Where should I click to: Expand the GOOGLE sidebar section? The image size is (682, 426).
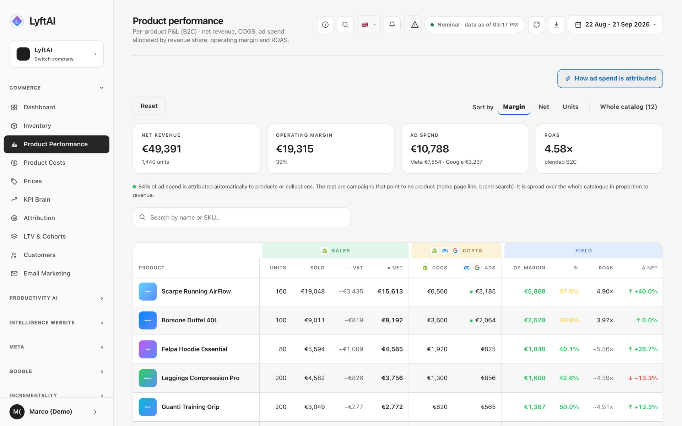(x=56, y=371)
